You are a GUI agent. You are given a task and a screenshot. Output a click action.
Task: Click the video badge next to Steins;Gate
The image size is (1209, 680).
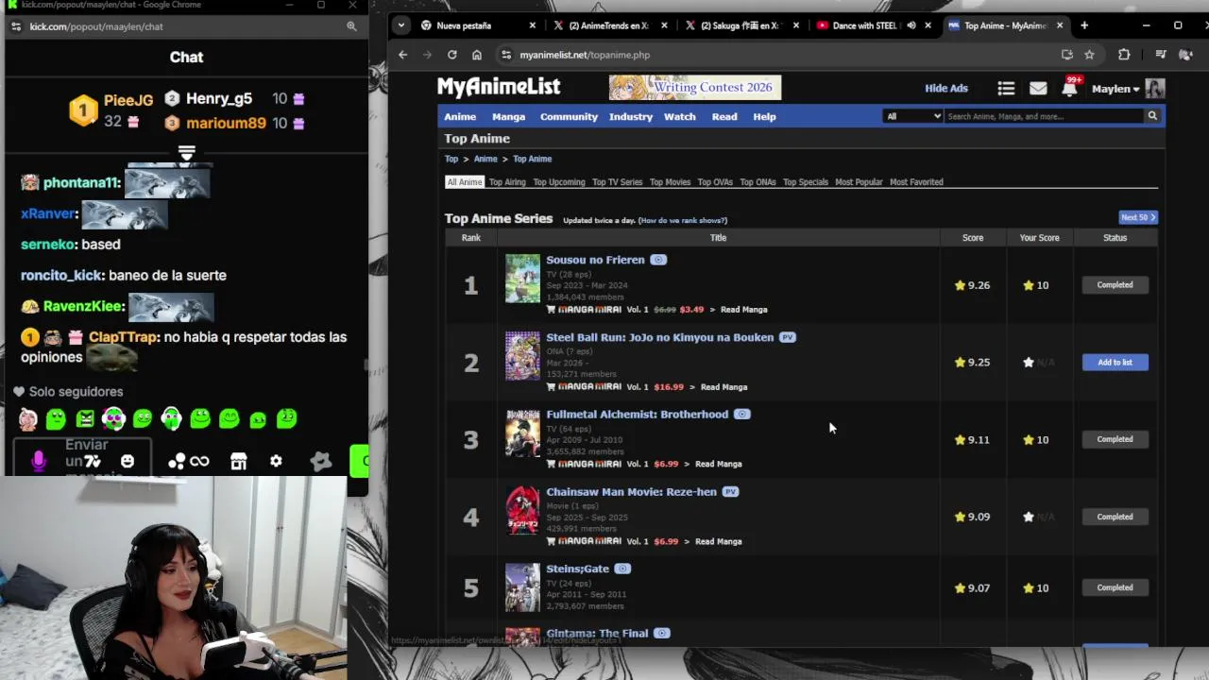pyautogui.click(x=622, y=569)
